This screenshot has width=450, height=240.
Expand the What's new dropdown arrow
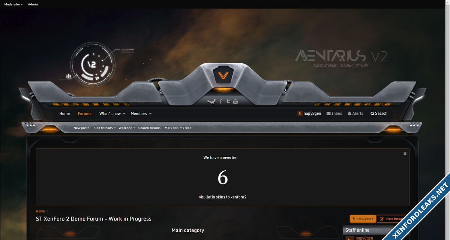(124, 114)
